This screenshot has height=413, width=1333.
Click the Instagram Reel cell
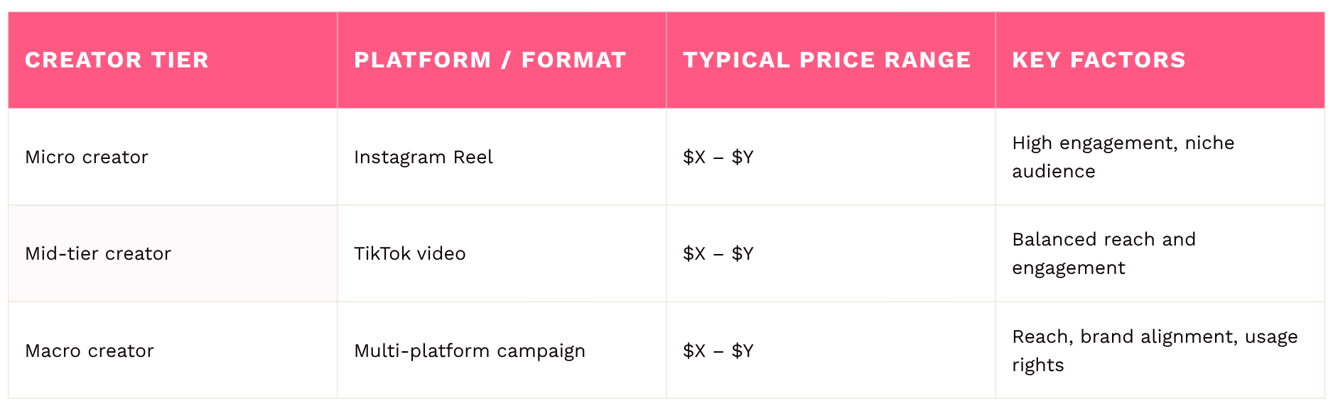coord(423,157)
